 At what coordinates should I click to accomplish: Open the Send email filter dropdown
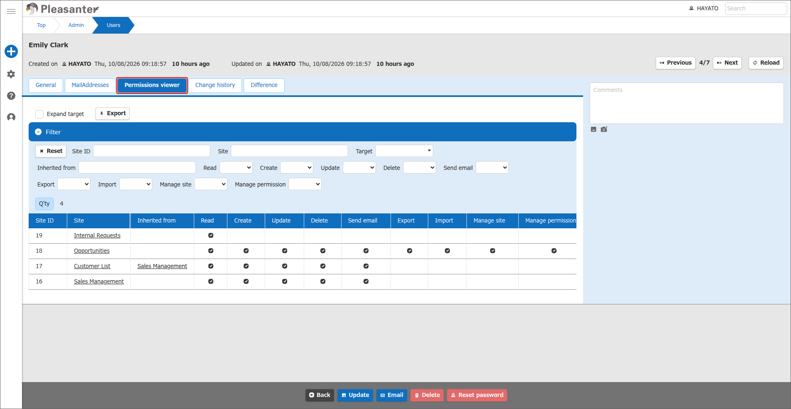pos(492,167)
